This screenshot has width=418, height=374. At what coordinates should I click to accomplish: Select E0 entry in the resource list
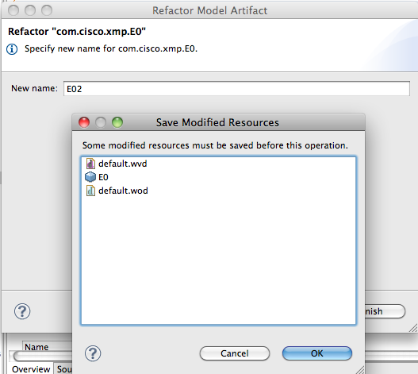pos(103,177)
